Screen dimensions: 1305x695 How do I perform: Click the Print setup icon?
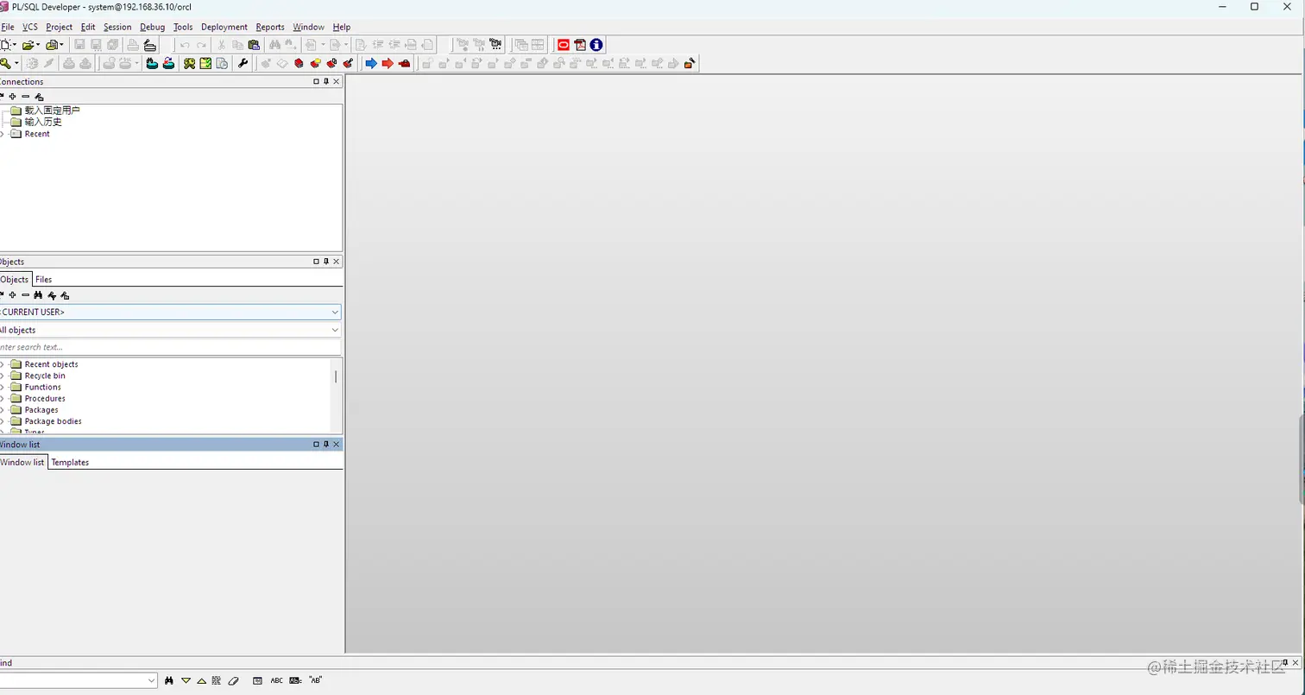click(x=150, y=45)
